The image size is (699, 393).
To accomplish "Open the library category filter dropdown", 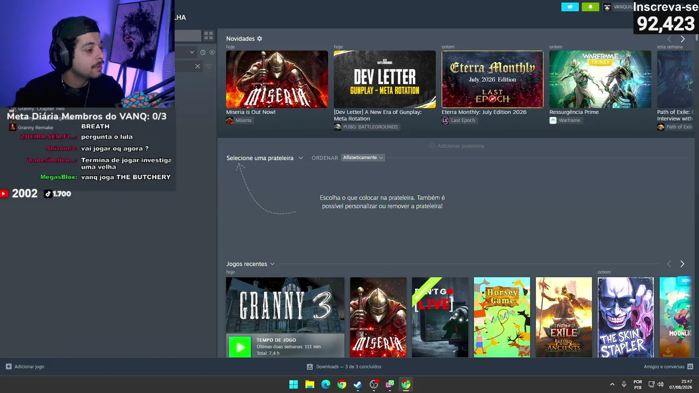I will [192, 52].
